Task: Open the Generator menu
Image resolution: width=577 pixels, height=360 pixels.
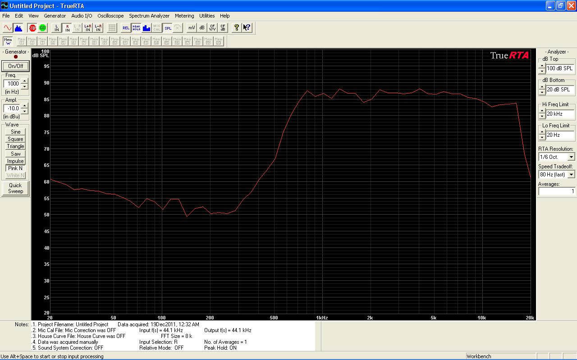Action: (55, 16)
